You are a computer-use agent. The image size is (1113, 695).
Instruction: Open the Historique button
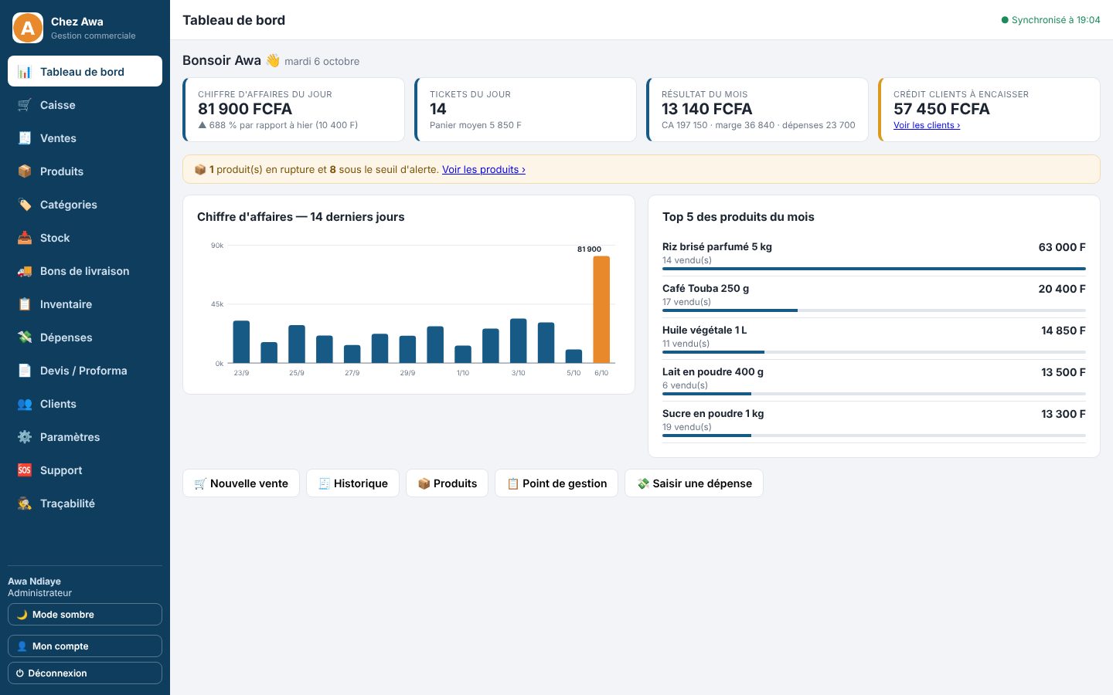pyautogui.click(x=352, y=483)
